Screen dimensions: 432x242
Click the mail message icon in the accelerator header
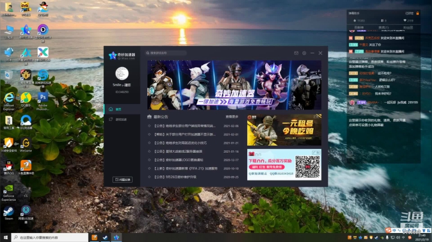(296, 53)
